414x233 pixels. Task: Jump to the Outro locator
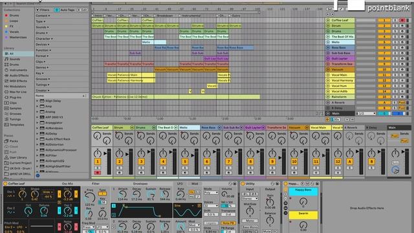coord(234,16)
